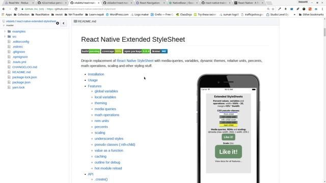This screenshot has height=183, width=326.
Task: Open Octotree settings gear icon
Action: [x=58, y=23]
